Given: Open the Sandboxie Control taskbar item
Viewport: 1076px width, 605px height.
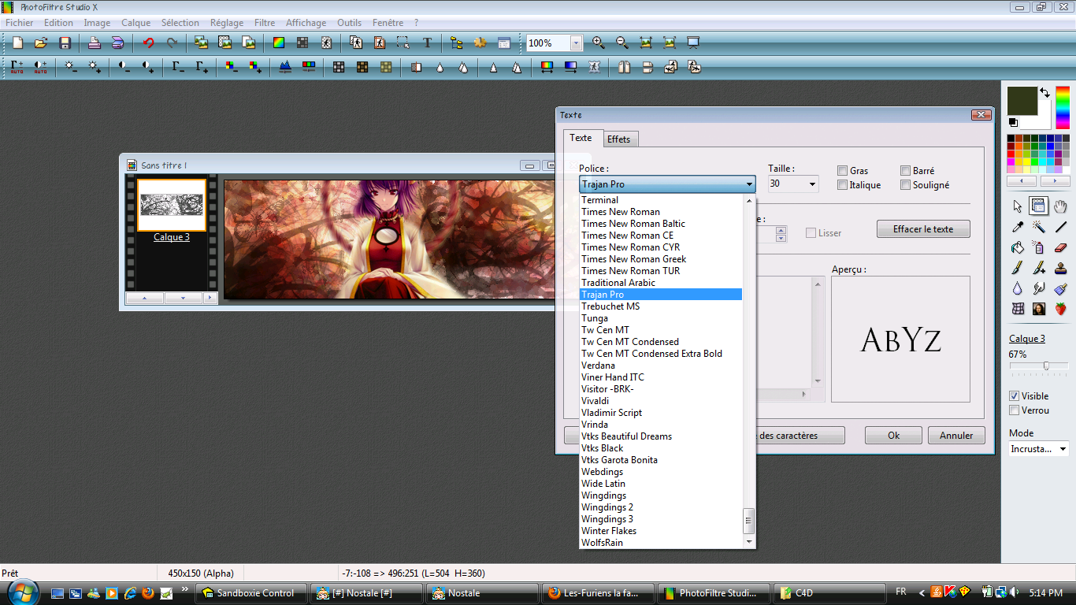Looking at the screenshot, I should (249, 593).
